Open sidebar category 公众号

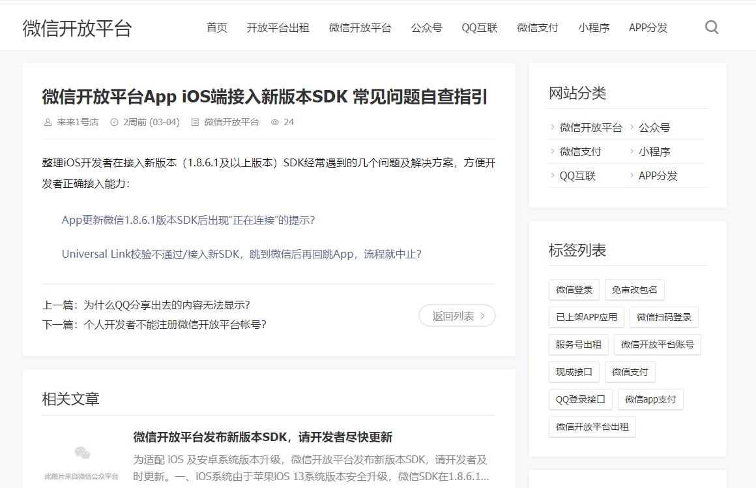pos(654,127)
